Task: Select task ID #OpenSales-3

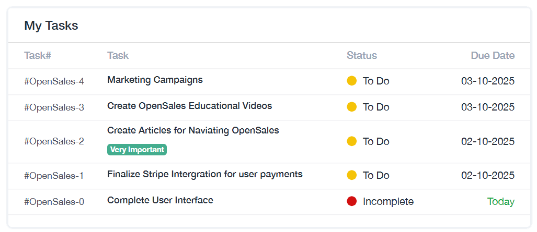Action: (54, 107)
